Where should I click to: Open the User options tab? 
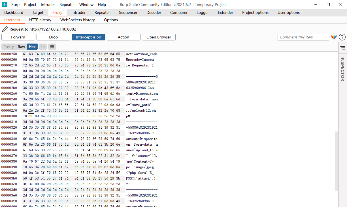[x=289, y=12]
